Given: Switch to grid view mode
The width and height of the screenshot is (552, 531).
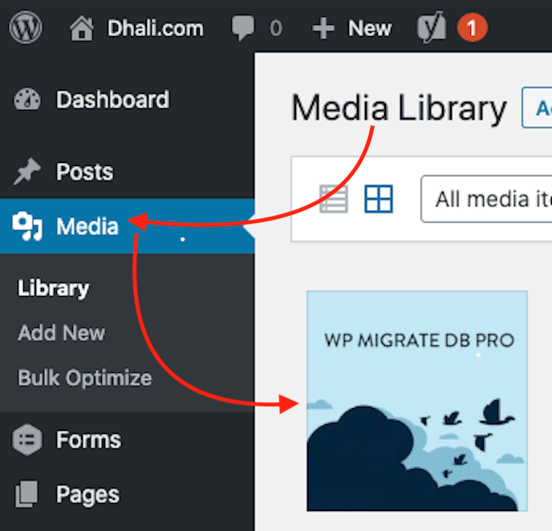Looking at the screenshot, I should (379, 198).
